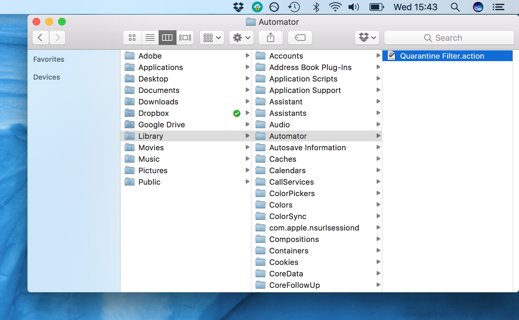This screenshot has width=519, height=320.
Task: Expand the Public folder arrow
Action: pyautogui.click(x=247, y=181)
